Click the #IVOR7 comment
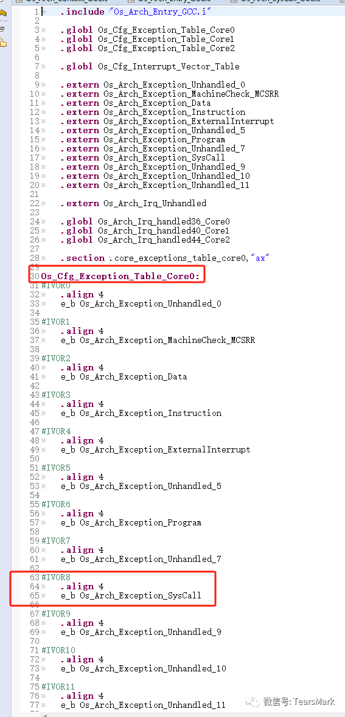The image size is (345, 717). pyautogui.click(x=56, y=541)
